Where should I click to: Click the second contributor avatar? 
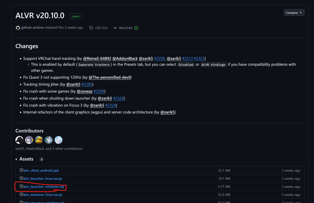click(x=29, y=140)
